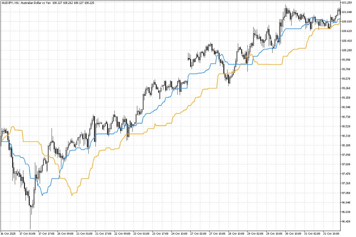Click the 24 Oct 10:00 time label
The width and height of the screenshot is (356, 237).
tap(179, 233)
